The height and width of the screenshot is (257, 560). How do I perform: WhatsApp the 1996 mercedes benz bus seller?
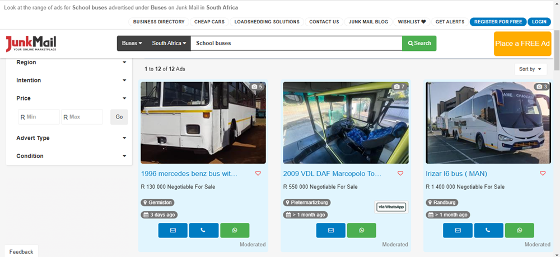(x=235, y=230)
